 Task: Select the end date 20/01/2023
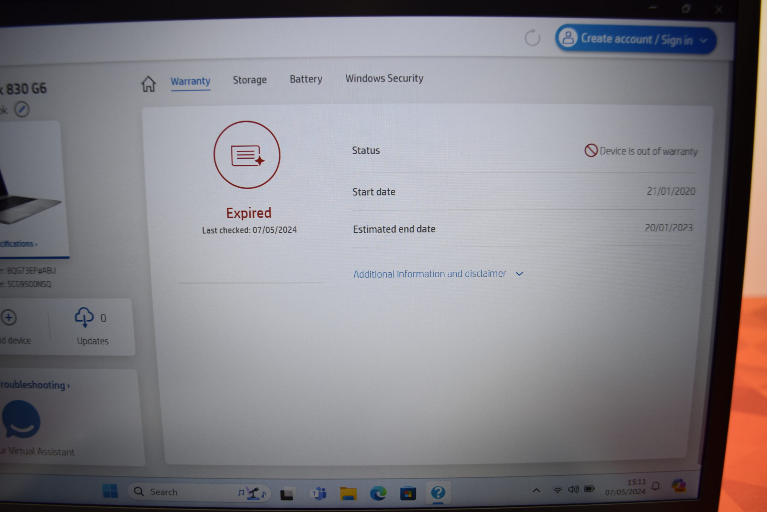[668, 228]
